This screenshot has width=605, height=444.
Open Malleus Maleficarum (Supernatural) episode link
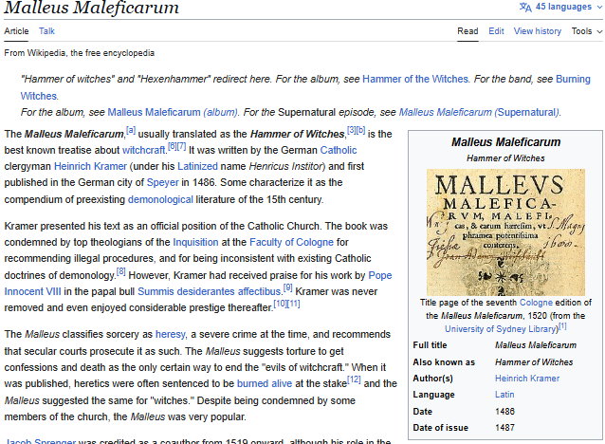click(x=479, y=112)
